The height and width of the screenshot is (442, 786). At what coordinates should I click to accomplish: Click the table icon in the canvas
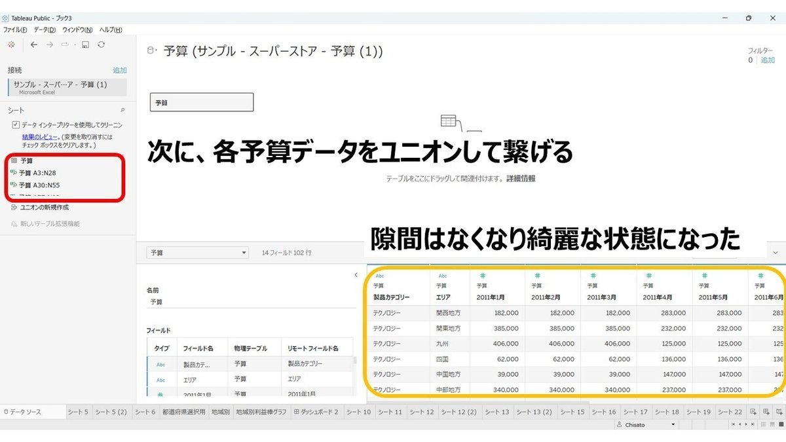click(449, 120)
